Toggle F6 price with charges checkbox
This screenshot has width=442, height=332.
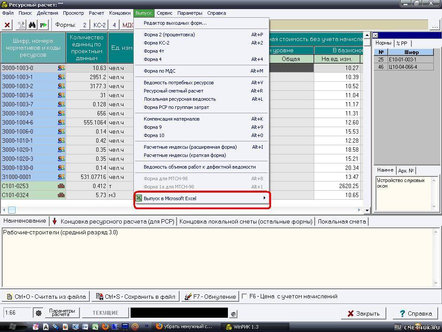(x=245, y=296)
